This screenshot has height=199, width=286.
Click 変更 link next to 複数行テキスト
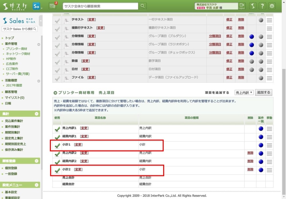click(100, 28)
